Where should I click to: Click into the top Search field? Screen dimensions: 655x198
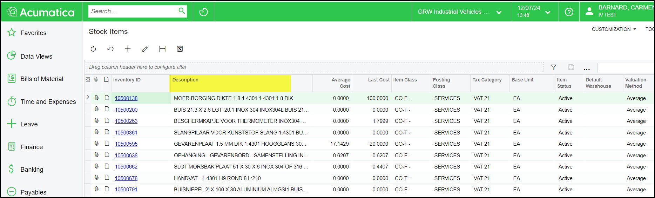(x=133, y=11)
